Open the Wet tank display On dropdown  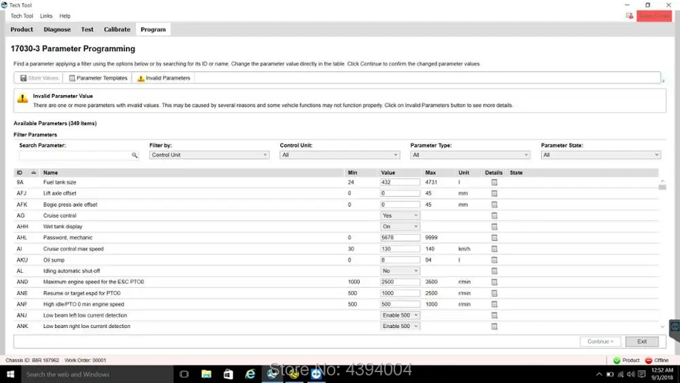coord(400,227)
